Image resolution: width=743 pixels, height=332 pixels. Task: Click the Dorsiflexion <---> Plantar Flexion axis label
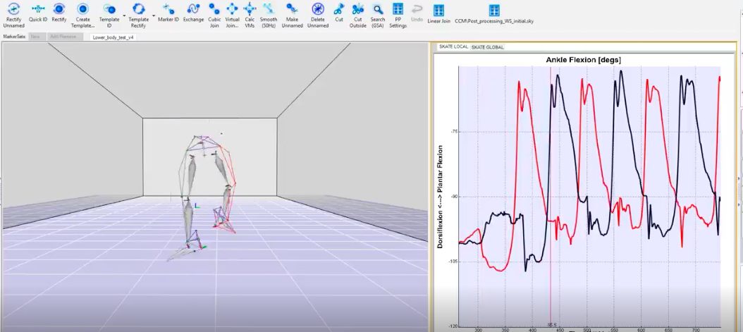440,197
